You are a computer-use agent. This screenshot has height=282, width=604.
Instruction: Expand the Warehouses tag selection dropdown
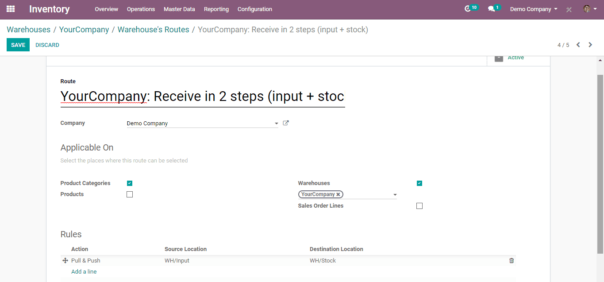(395, 195)
